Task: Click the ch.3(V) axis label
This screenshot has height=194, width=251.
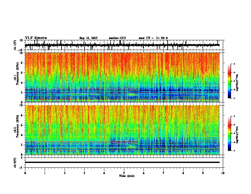Action: coord(15,163)
